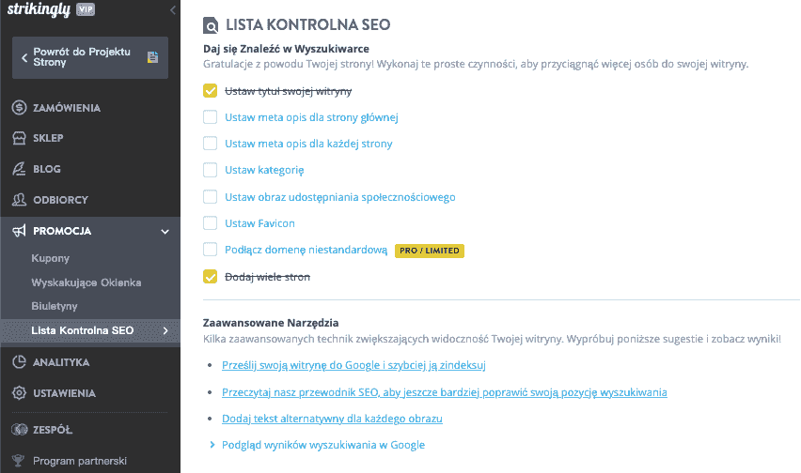Image resolution: width=801 pixels, height=473 pixels.
Task: Click Daj się Znaleźć w Wyszukiwarce heading
Action: pos(286,49)
